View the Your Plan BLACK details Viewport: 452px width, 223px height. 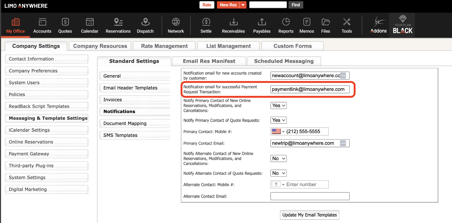coord(402,25)
